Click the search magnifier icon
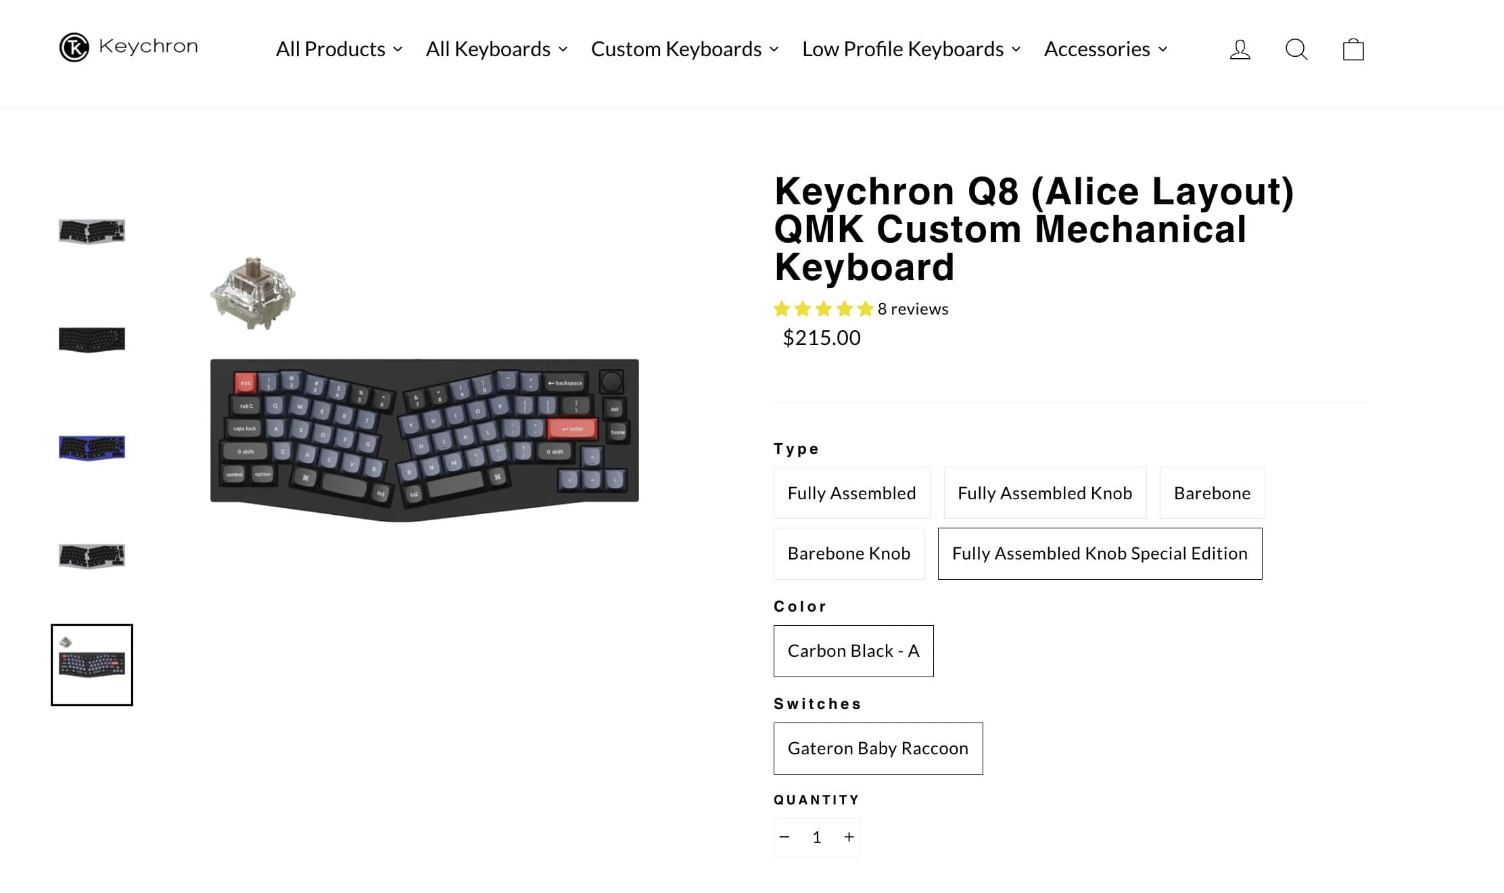 pos(1296,49)
